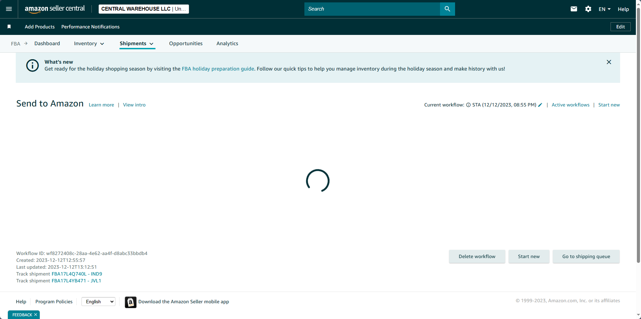Open the English language select box
Viewport: 641px width, 319px height.
pyautogui.click(x=99, y=302)
